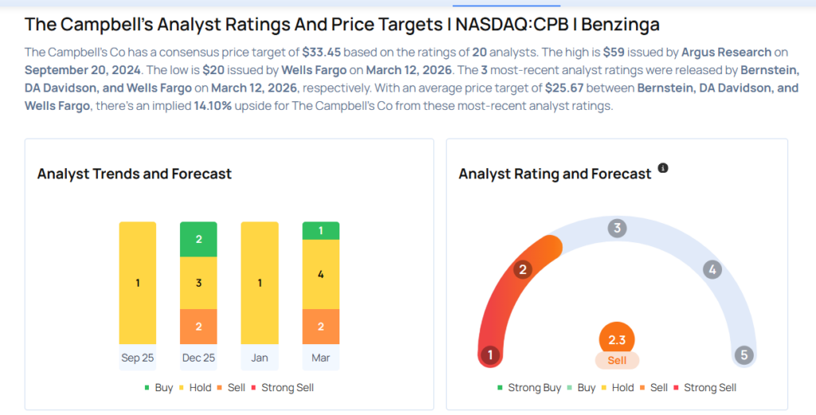
Task: Click the info icon beside Analyst Rating and Forecast
Action: pyautogui.click(x=663, y=169)
